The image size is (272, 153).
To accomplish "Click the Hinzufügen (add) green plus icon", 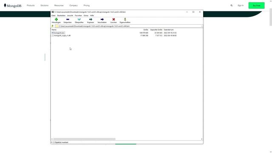I will 56,20.
